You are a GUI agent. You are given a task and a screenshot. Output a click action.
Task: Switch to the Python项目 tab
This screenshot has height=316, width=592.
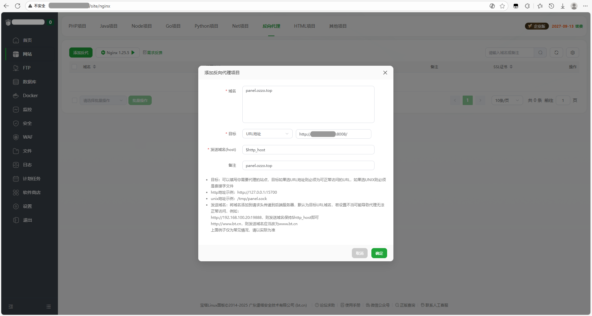pos(206,26)
